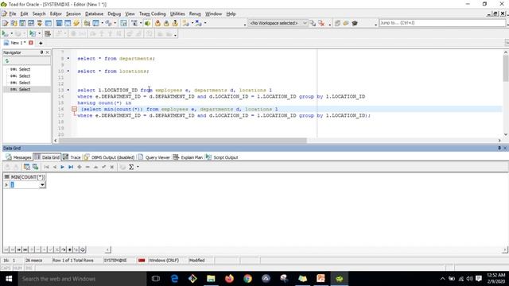Click the Execute as script icon

click(x=33, y=33)
